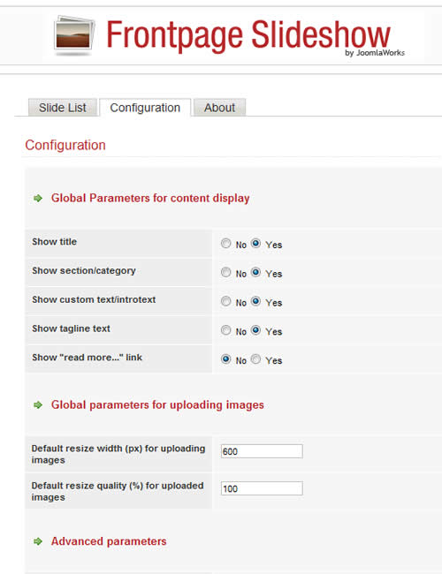Set Show title to No
Image resolution: width=442 pixels, height=574 pixels.
click(x=225, y=244)
